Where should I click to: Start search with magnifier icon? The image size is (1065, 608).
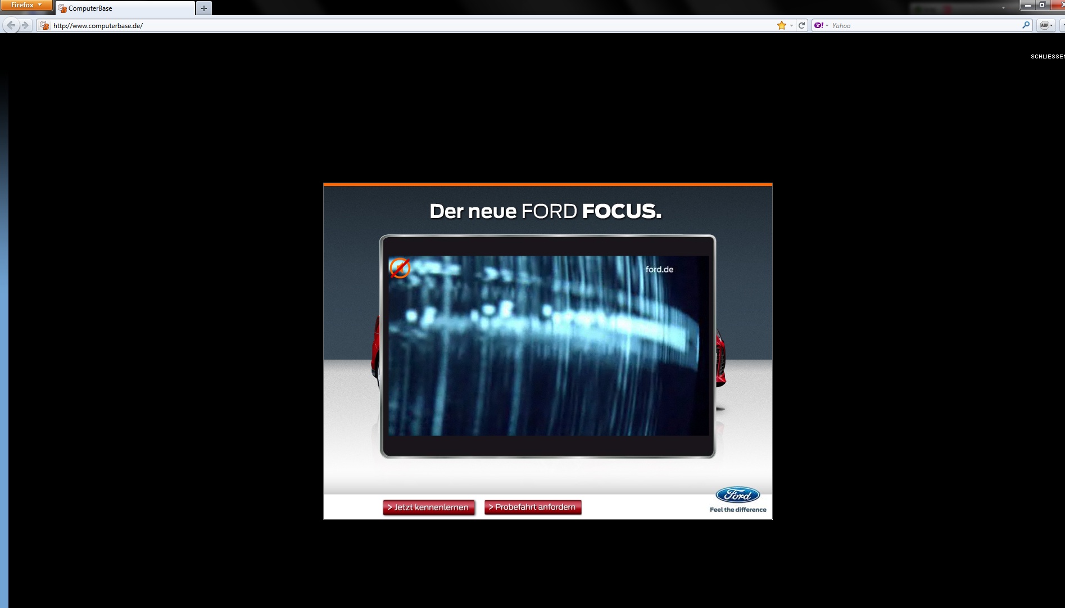(1026, 25)
